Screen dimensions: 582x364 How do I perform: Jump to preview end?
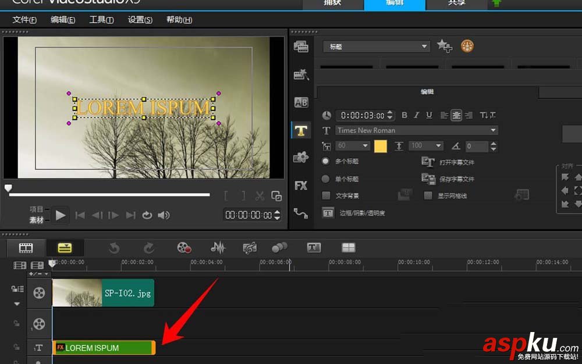coord(130,215)
